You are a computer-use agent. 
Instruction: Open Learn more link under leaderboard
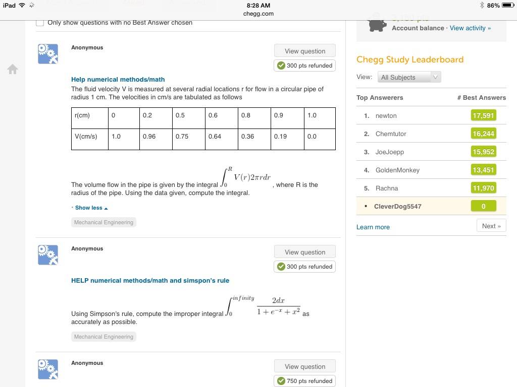point(373,227)
